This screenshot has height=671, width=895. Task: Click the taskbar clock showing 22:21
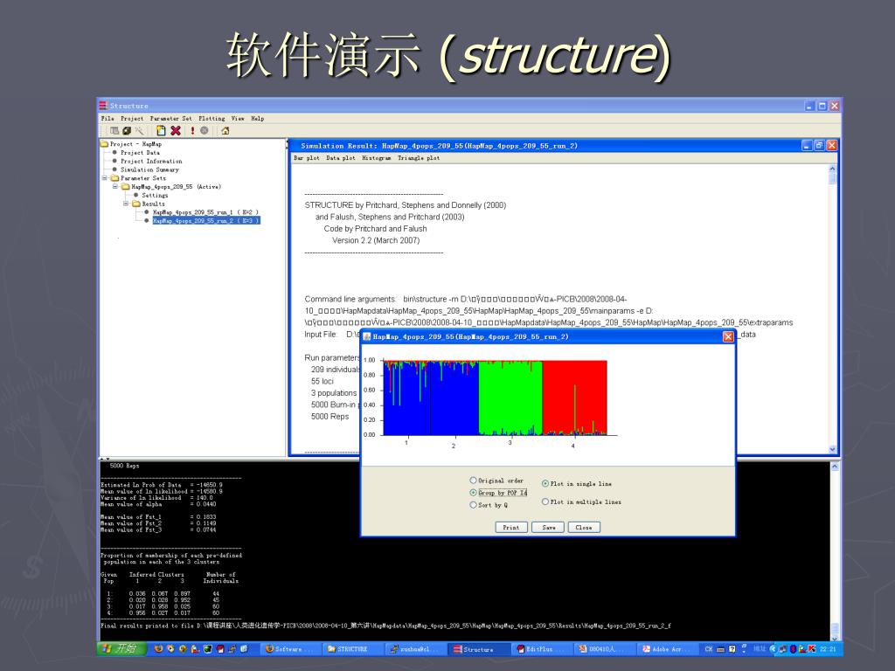828,649
